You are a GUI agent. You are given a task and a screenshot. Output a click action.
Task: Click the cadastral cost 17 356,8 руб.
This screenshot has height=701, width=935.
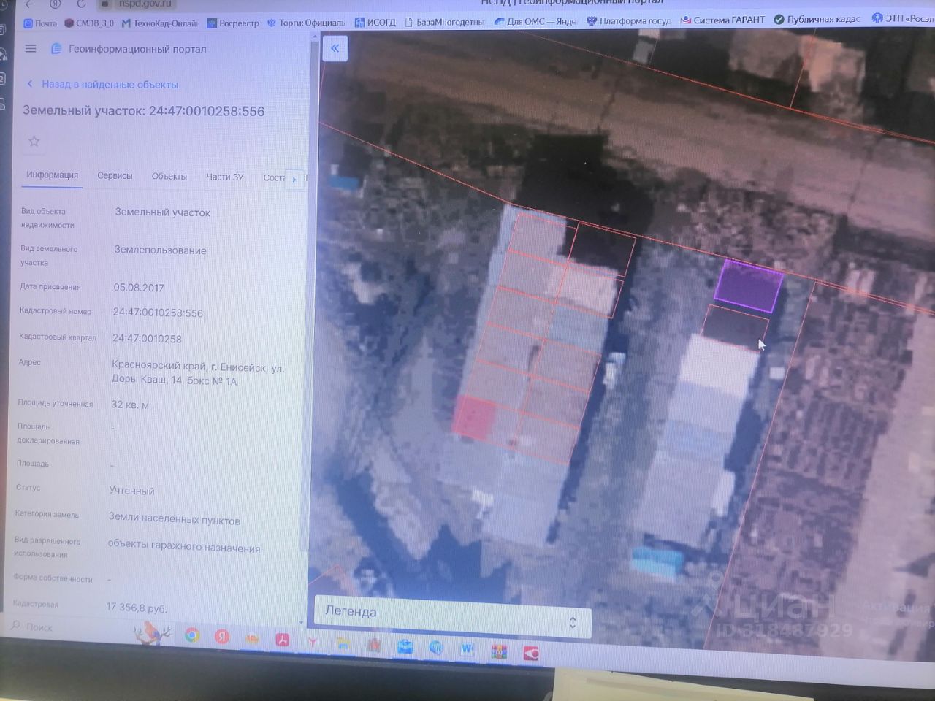(137, 608)
